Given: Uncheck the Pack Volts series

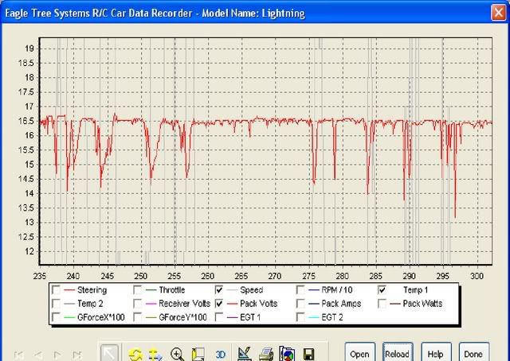Looking at the screenshot, I should point(220,304).
